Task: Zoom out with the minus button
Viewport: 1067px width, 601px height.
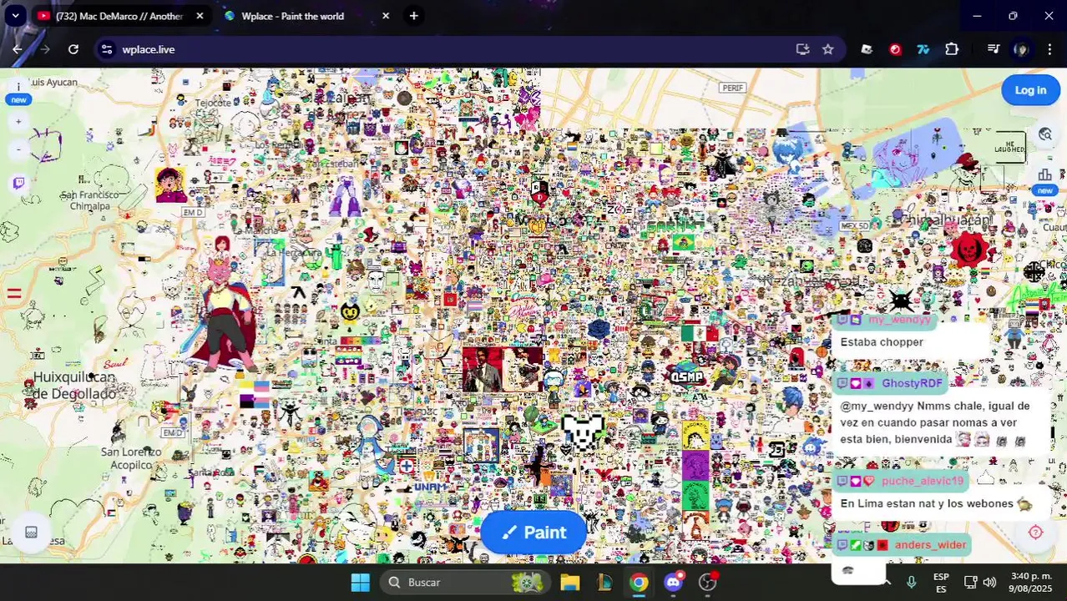Action: coord(18,149)
